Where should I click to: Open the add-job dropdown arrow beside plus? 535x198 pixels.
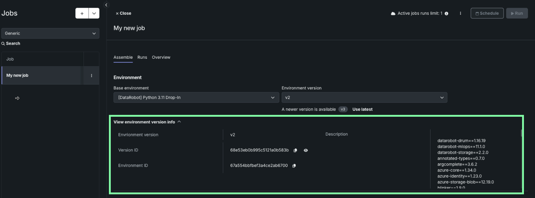(x=94, y=13)
